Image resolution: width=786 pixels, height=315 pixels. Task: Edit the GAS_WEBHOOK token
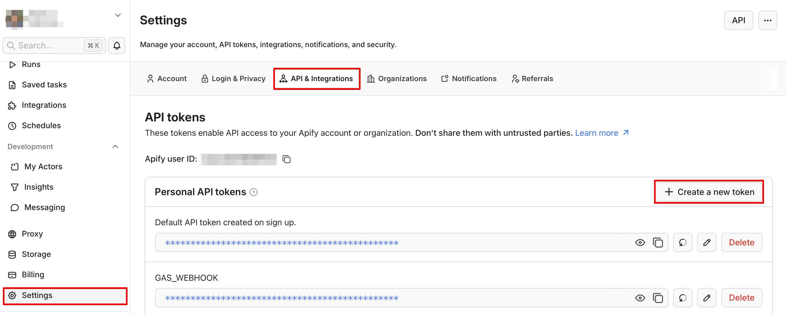pos(707,298)
